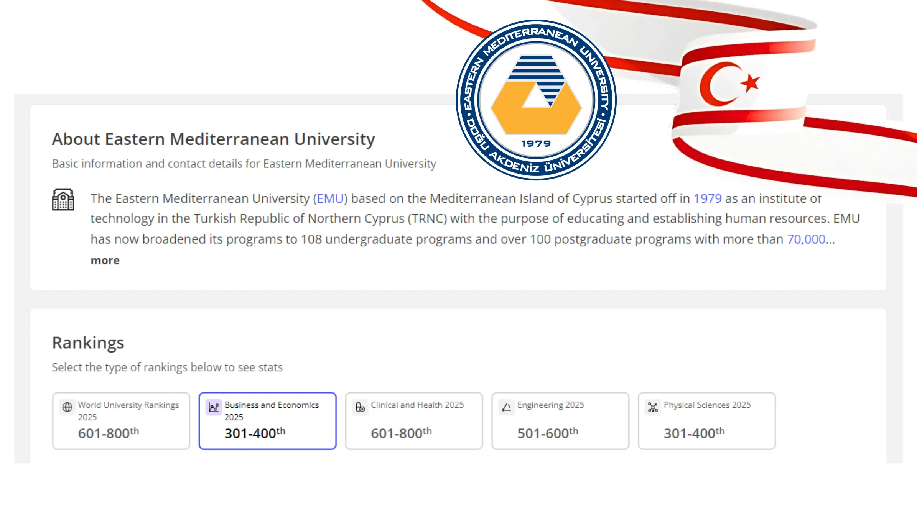Select the Clinical and Health 2025 tab
This screenshot has height=515, width=917.
(x=414, y=421)
